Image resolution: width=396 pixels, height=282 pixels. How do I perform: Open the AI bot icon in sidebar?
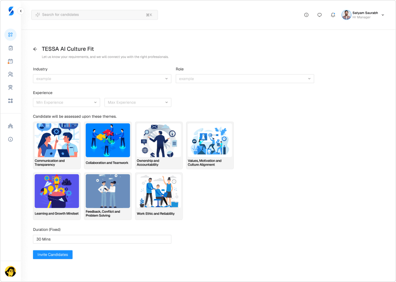pyautogui.click(x=10, y=88)
